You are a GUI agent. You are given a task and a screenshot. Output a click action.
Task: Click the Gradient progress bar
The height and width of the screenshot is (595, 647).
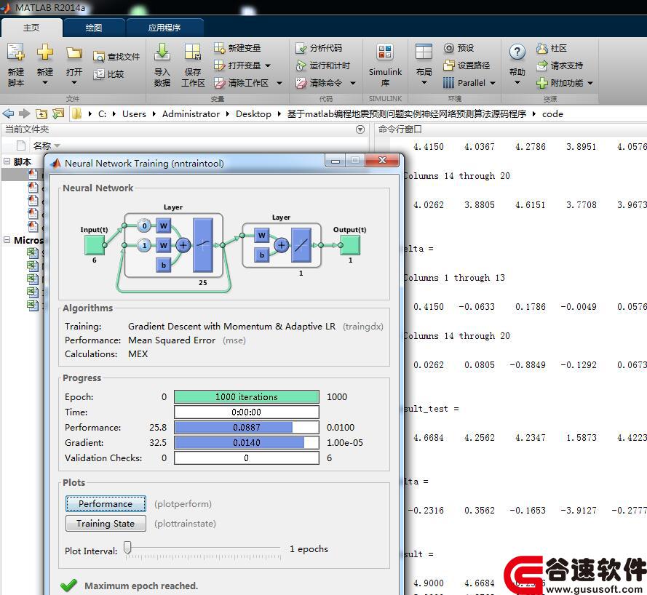pyautogui.click(x=246, y=442)
